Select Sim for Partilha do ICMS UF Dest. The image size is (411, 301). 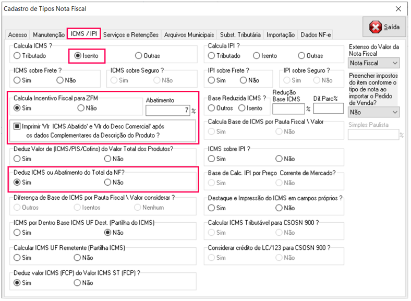click(17, 232)
